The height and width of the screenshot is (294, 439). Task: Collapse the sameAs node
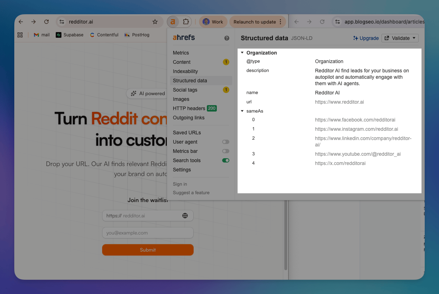(243, 111)
